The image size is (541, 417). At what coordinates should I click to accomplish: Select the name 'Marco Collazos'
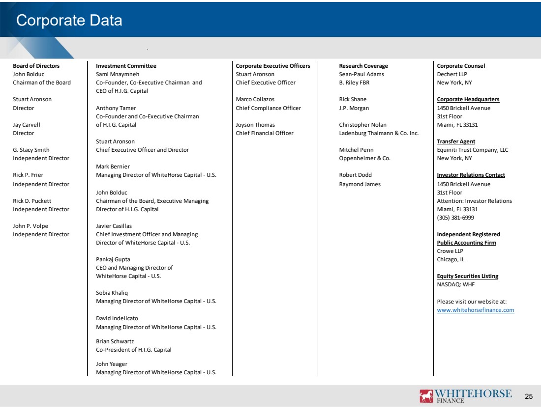(255, 99)
